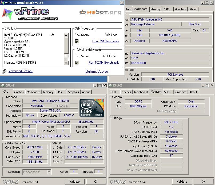Click the Rated FSB 1861.5 MHz value

[x=35, y=162]
